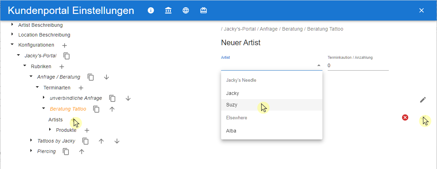Expand the Artist Beschreibung node

12,25
